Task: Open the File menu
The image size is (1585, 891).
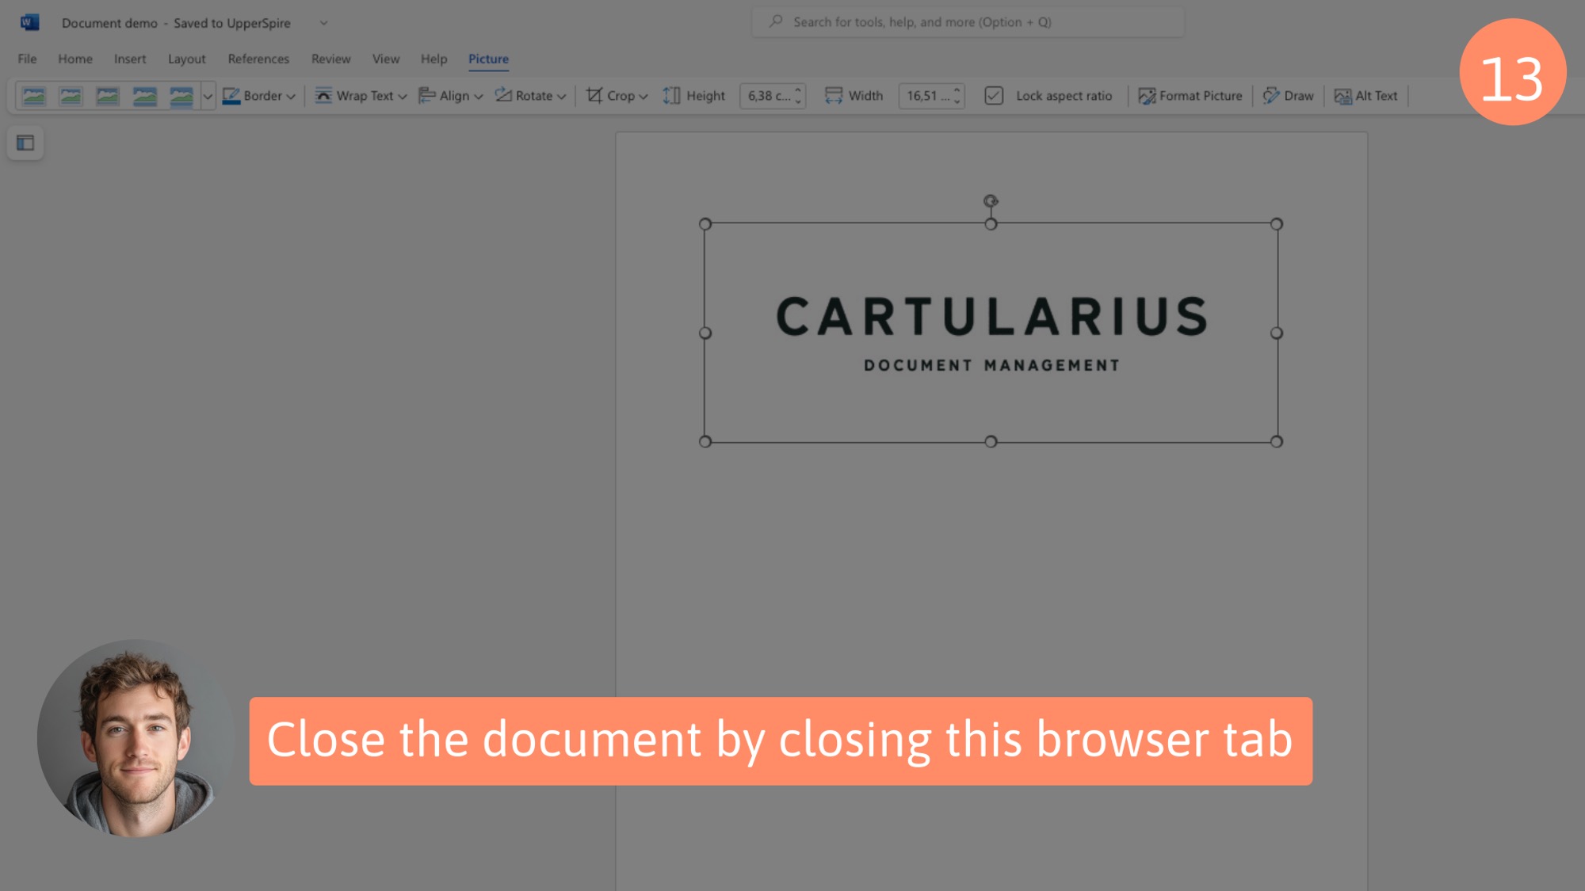Action: pos(27,59)
